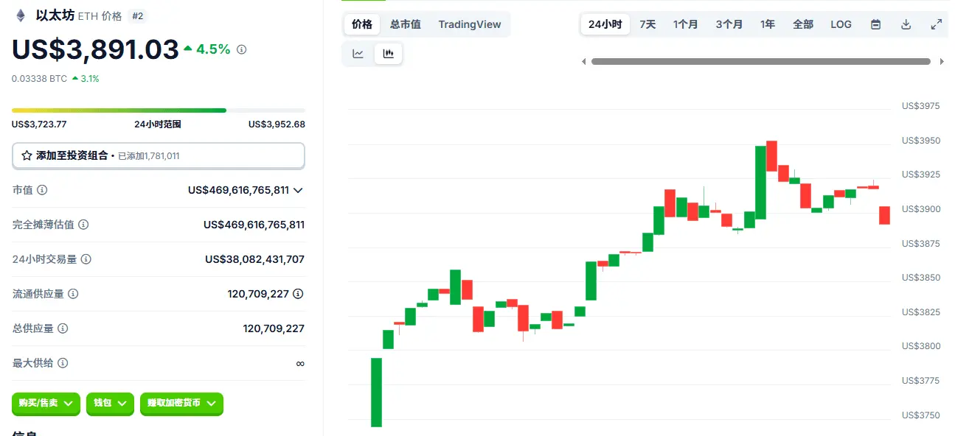Click the #2 rank badge
The width and height of the screenshot is (955, 436).
[137, 15]
